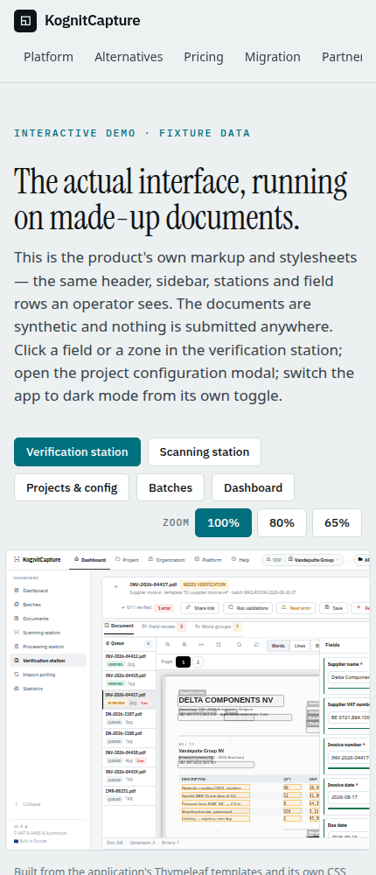Switch to the Field review tab
376x875 pixels.
click(x=163, y=626)
